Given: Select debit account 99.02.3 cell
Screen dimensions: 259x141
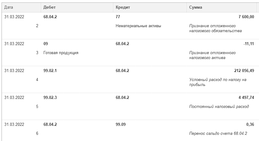Looking at the screenshot, I should pos(50,98).
